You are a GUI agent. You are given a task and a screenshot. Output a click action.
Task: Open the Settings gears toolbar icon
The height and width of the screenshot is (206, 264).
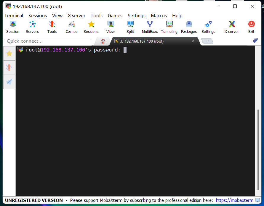[208, 27]
